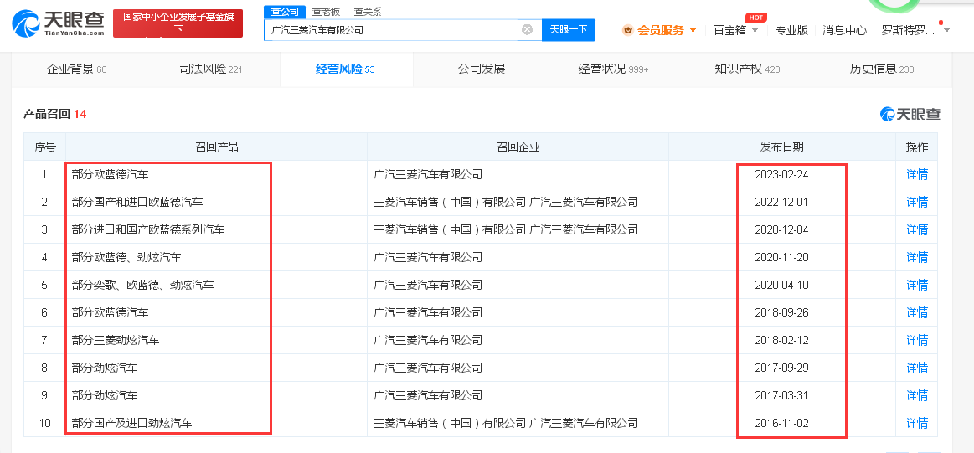Click the 召回企业 column header

coord(518,147)
